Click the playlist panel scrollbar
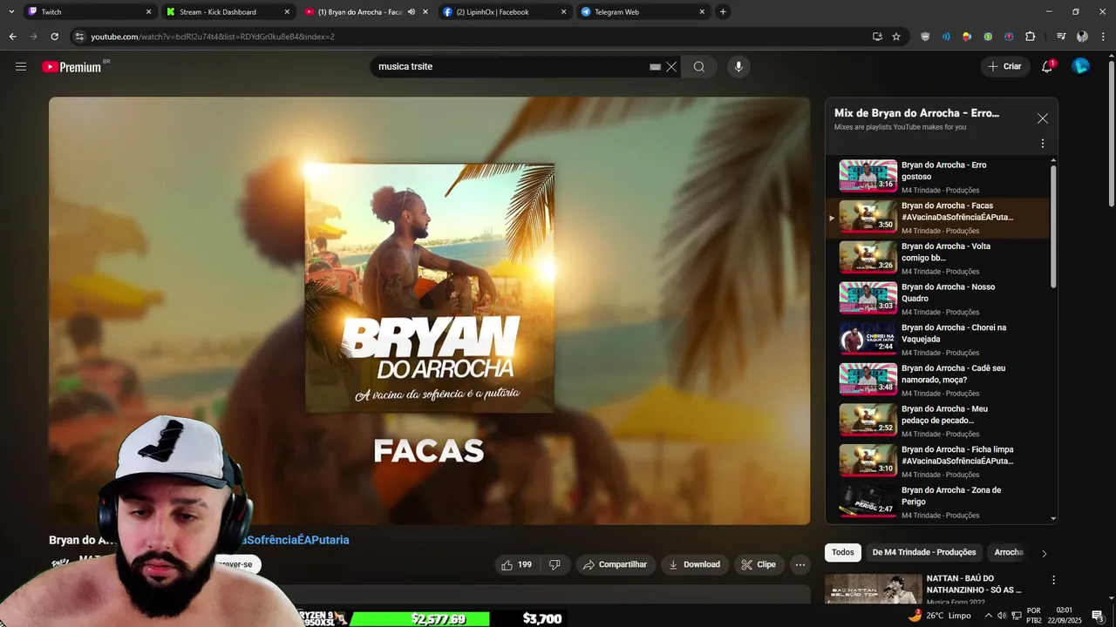This screenshot has height=627, width=1116. pos(1053,226)
